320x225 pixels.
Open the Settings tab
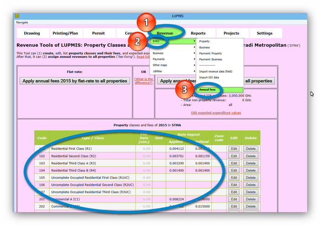click(265, 33)
